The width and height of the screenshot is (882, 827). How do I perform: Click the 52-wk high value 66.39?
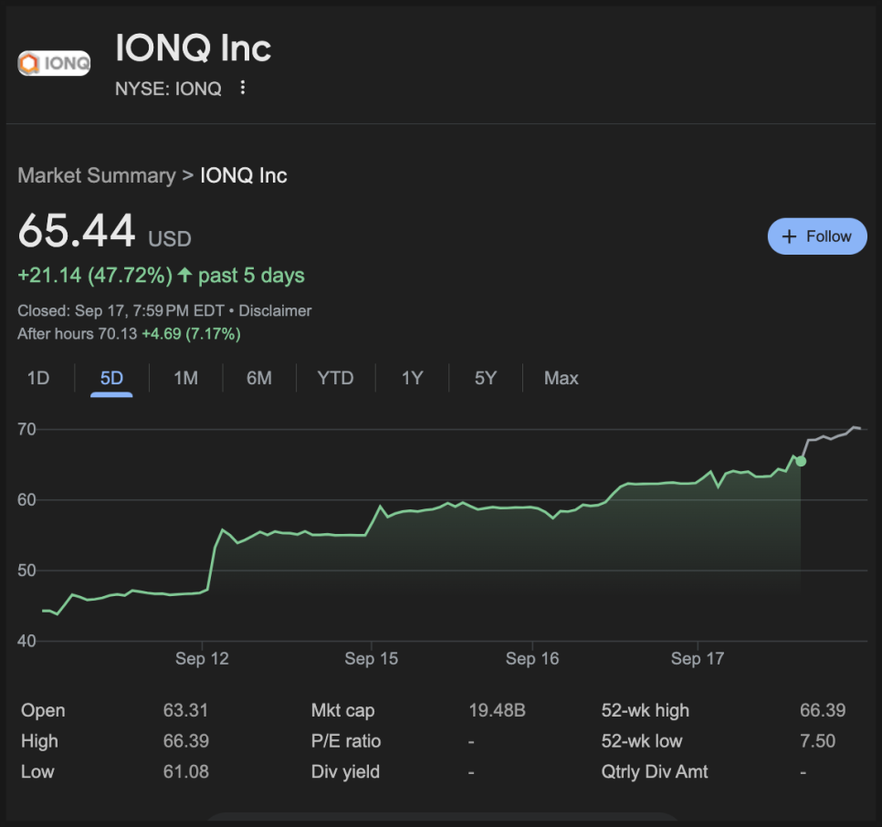point(823,710)
